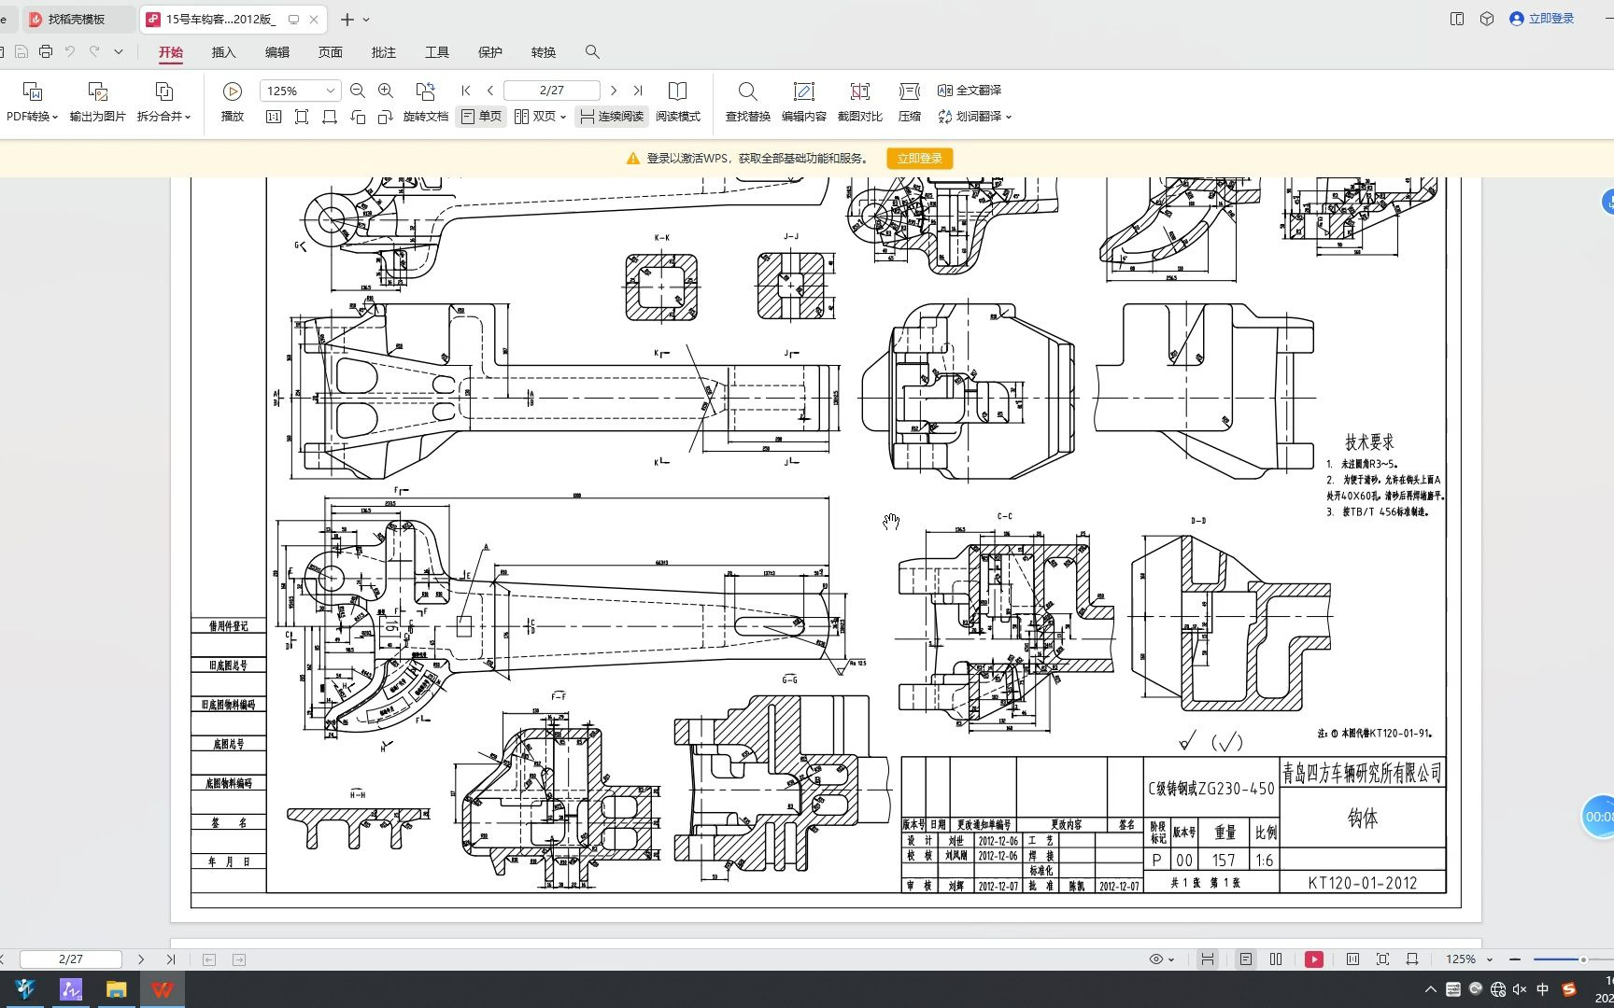Open the 划词翻译 dropdown arrow
Image resolution: width=1614 pixels, height=1008 pixels.
(1009, 117)
